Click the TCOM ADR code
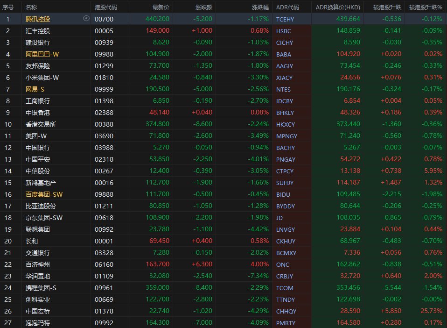Screen dimensions: 447x328 (285, 288)
